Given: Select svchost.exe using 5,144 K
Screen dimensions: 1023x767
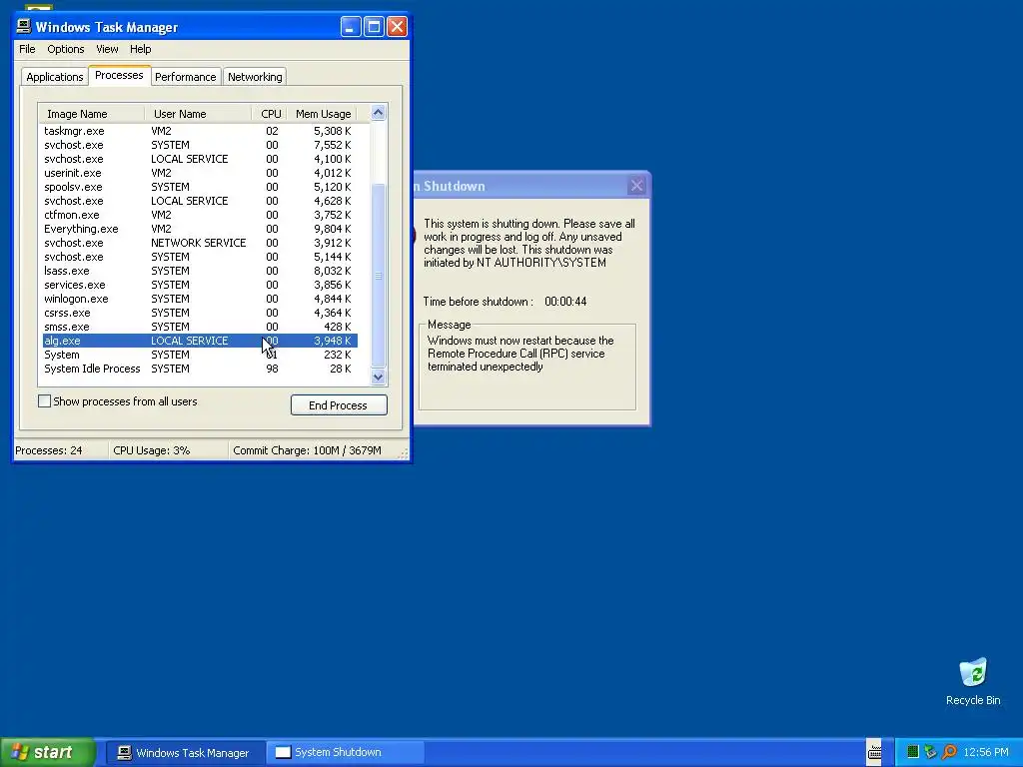Looking at the screenshot, I should tap(200, 257).
